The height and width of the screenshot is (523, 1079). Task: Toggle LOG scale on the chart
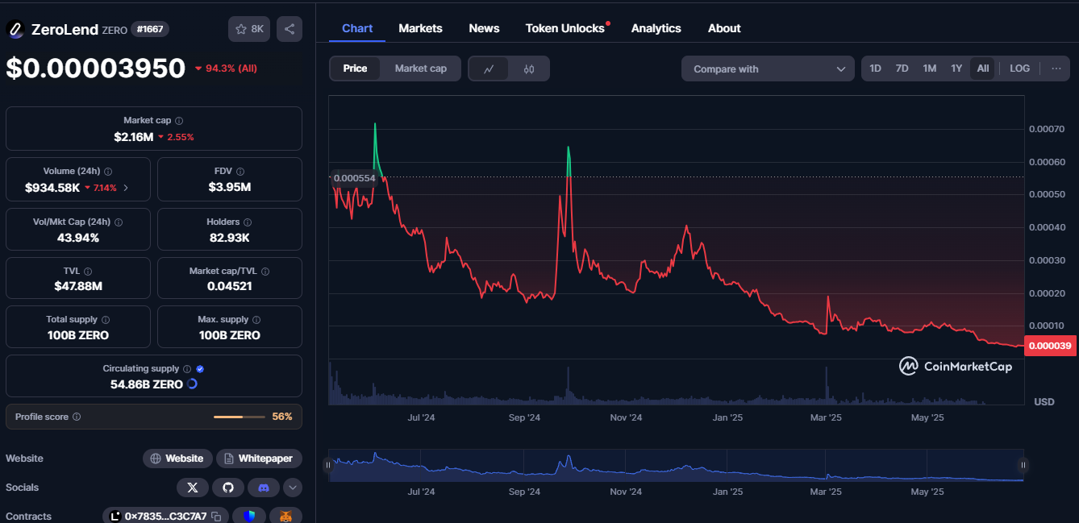pyautogui.click(x=1019, y=68)
